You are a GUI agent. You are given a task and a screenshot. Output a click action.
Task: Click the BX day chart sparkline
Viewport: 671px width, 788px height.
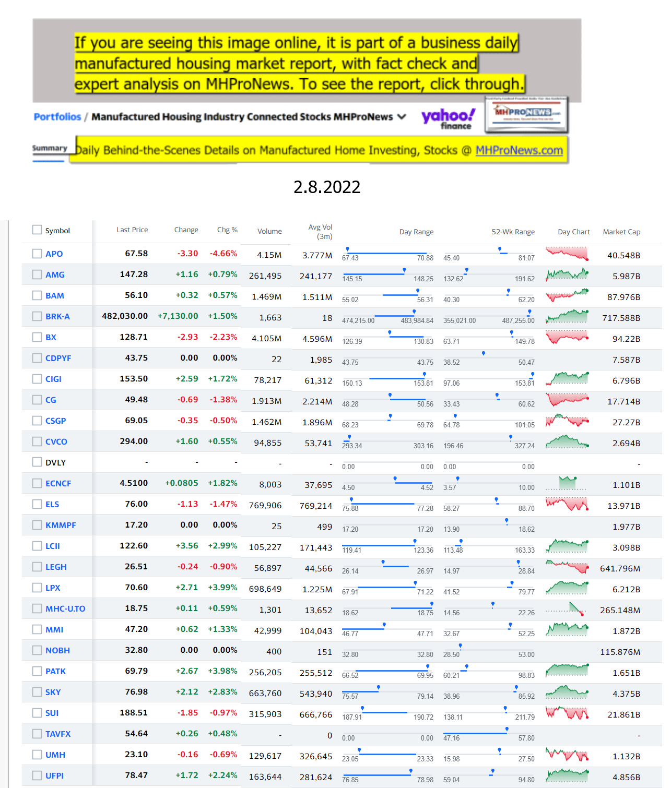point(567,337)
